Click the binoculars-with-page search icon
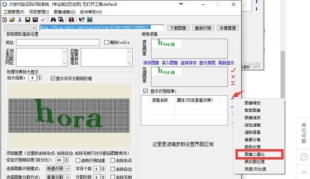 (61, 19)
